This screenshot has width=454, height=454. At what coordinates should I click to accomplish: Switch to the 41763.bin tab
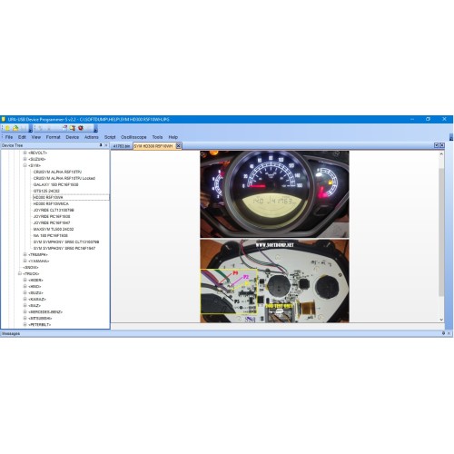(122, 146)
